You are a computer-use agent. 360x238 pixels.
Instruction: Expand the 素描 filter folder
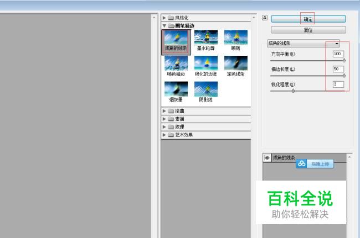point(164,119)
